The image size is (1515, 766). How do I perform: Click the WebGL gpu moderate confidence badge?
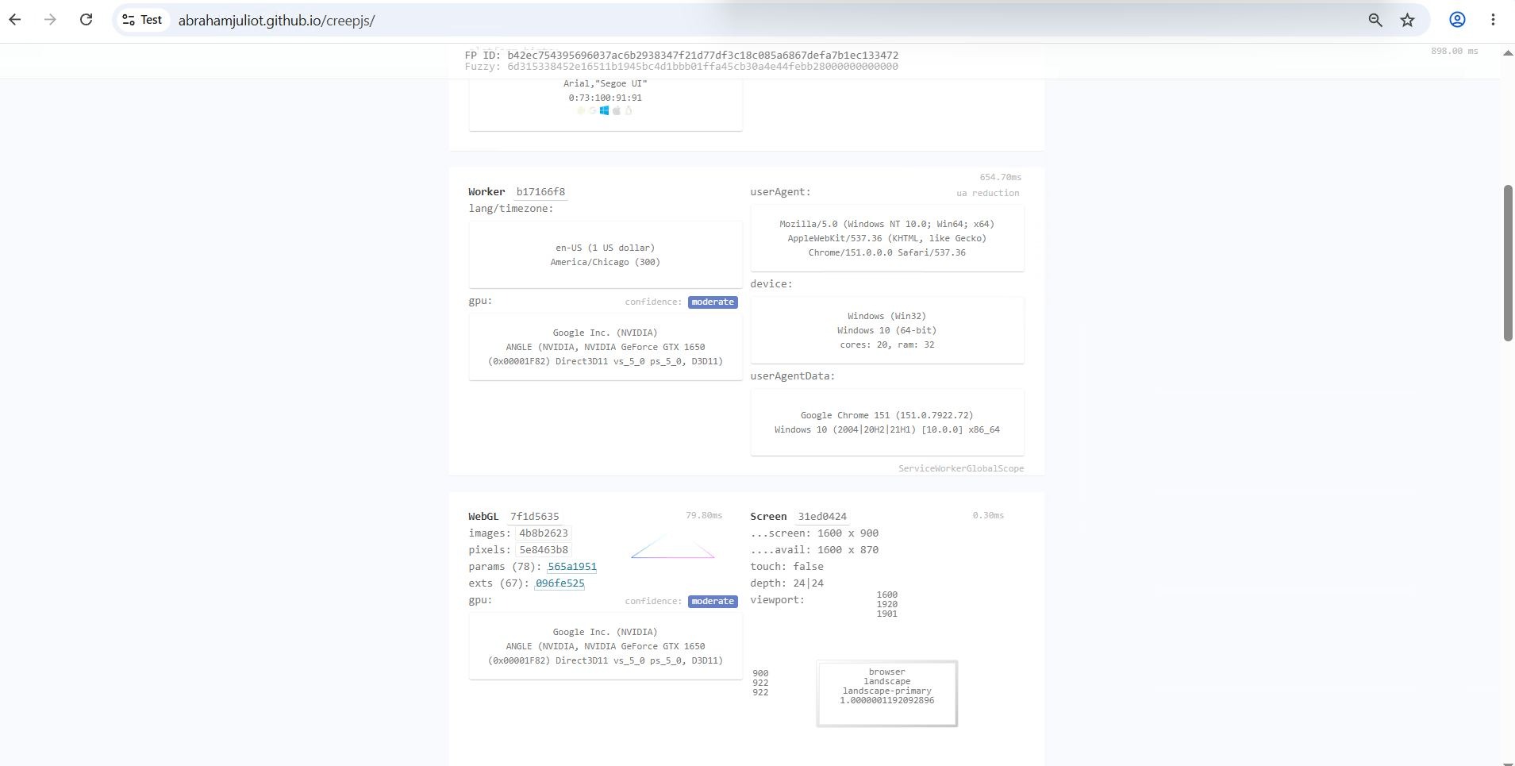tap(713, 601)
